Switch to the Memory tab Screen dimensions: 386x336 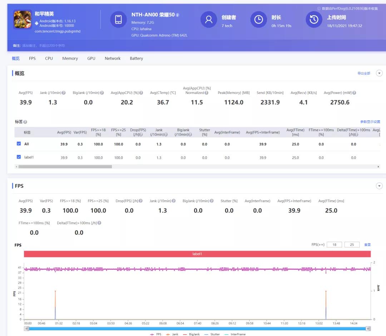(x=70, y=59)
